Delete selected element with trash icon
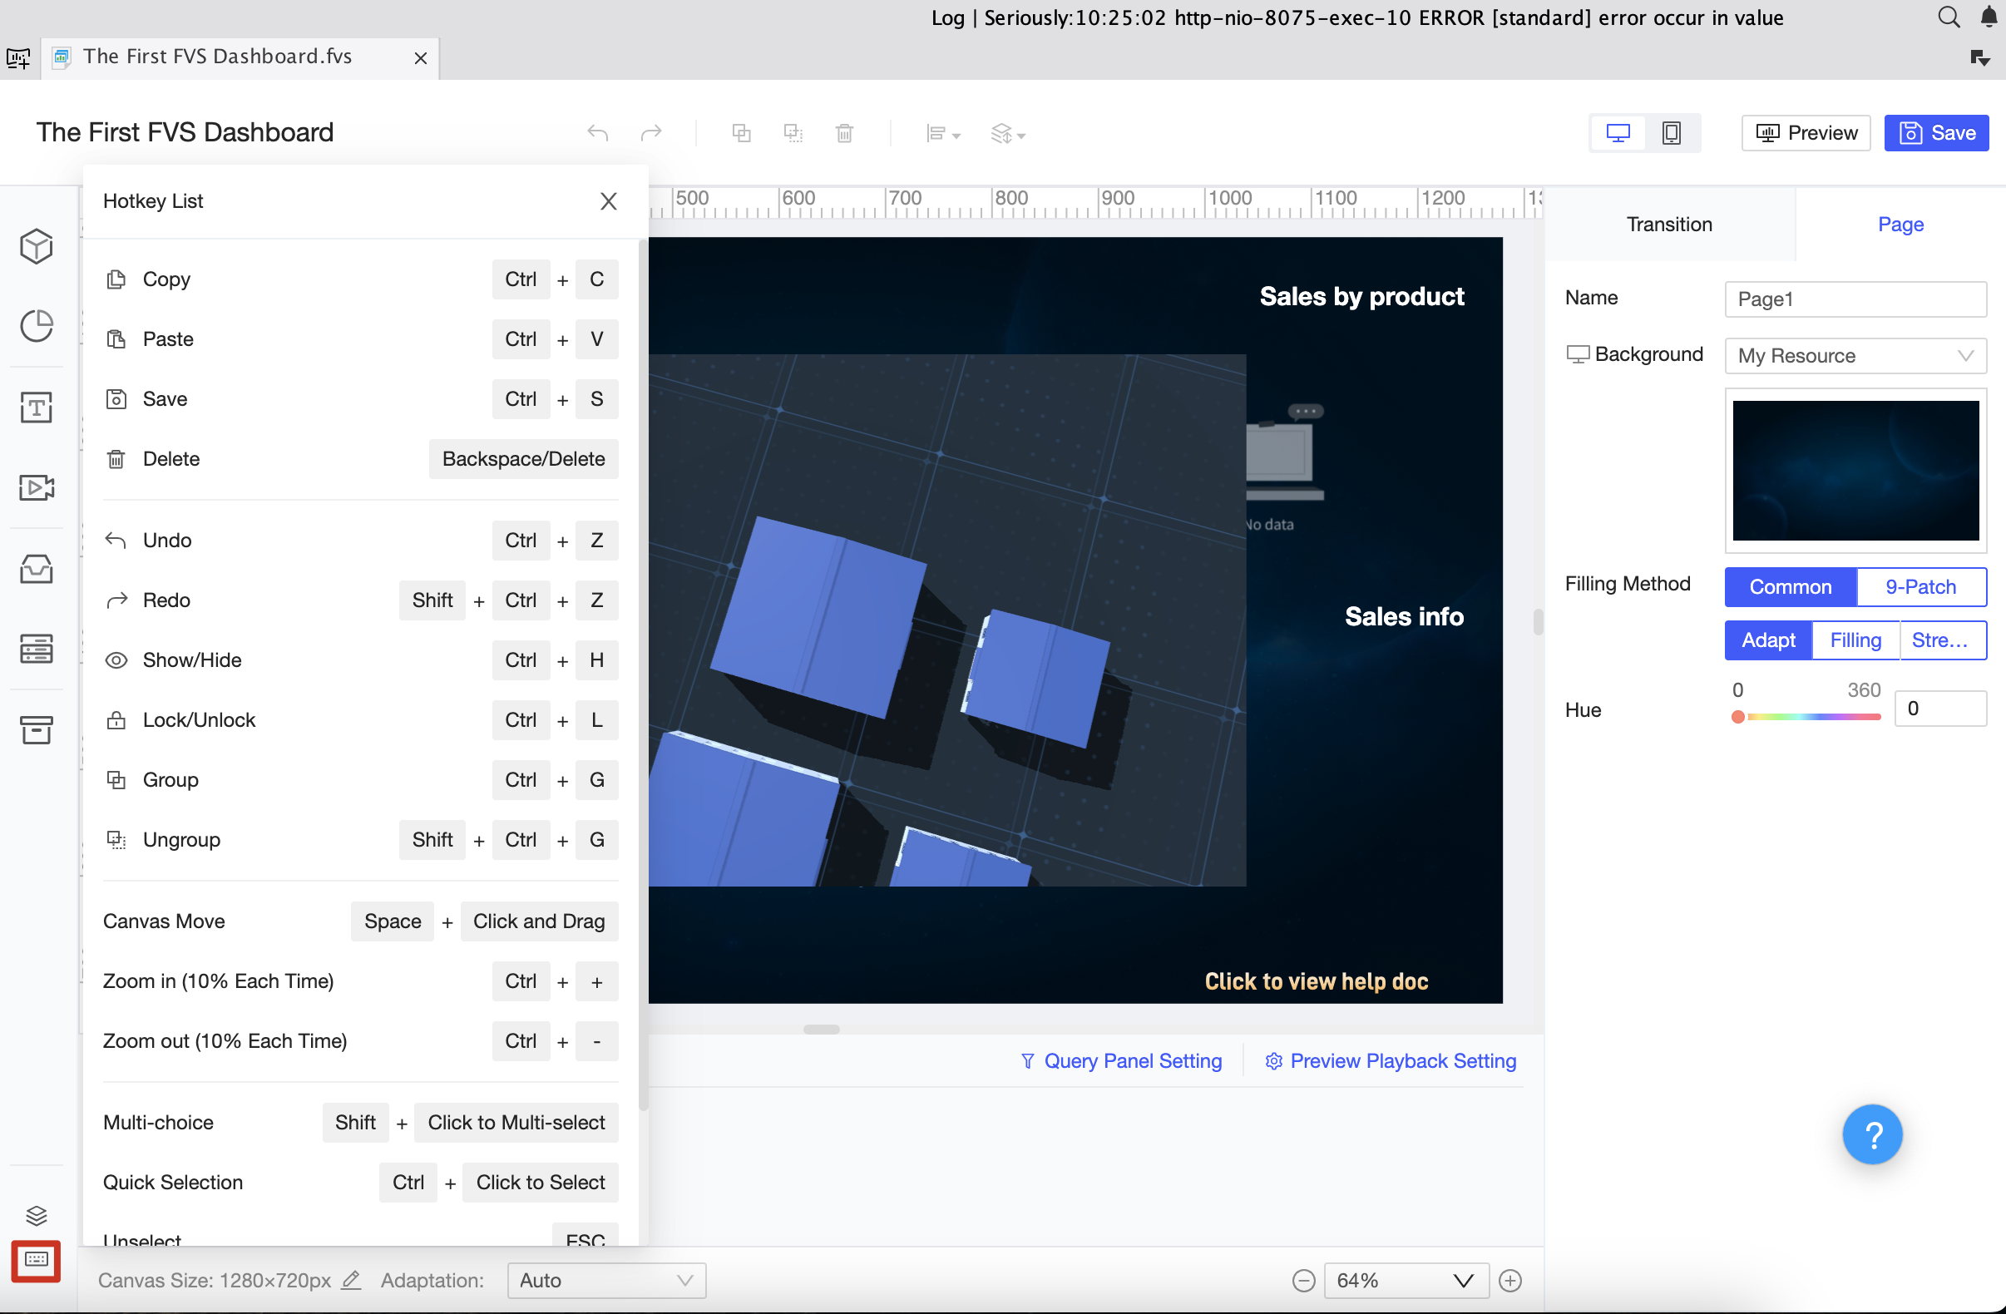This screenshot has height=1314, width=2006. [844, 133]
